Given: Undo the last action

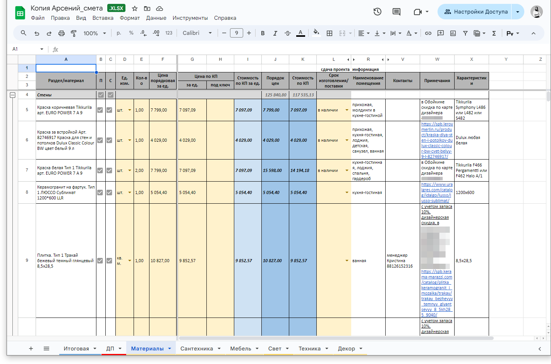Looking at the screenshot, I should tap(37, 33).
